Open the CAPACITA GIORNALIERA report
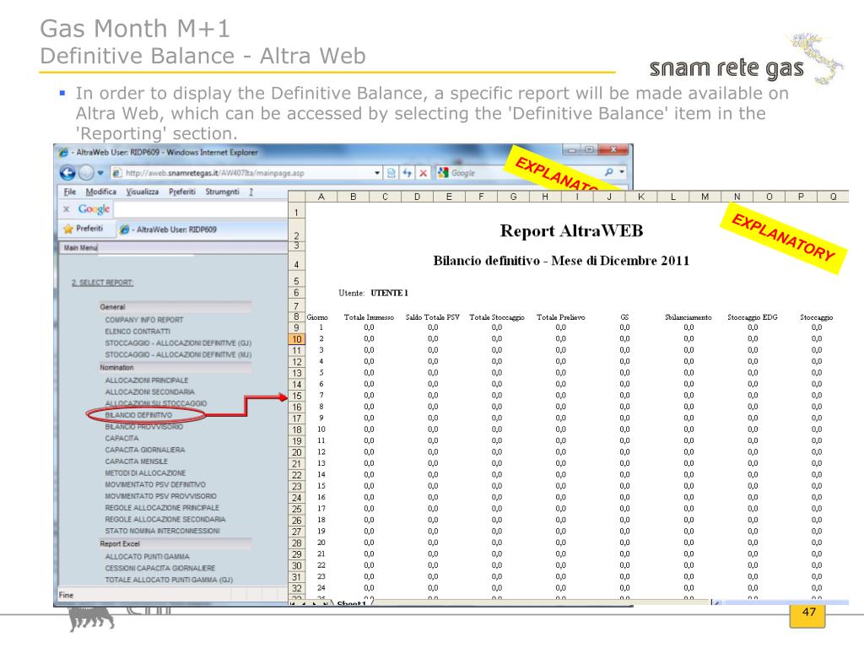The width and height of the screenshot is (864, 648). pos(145,450)
